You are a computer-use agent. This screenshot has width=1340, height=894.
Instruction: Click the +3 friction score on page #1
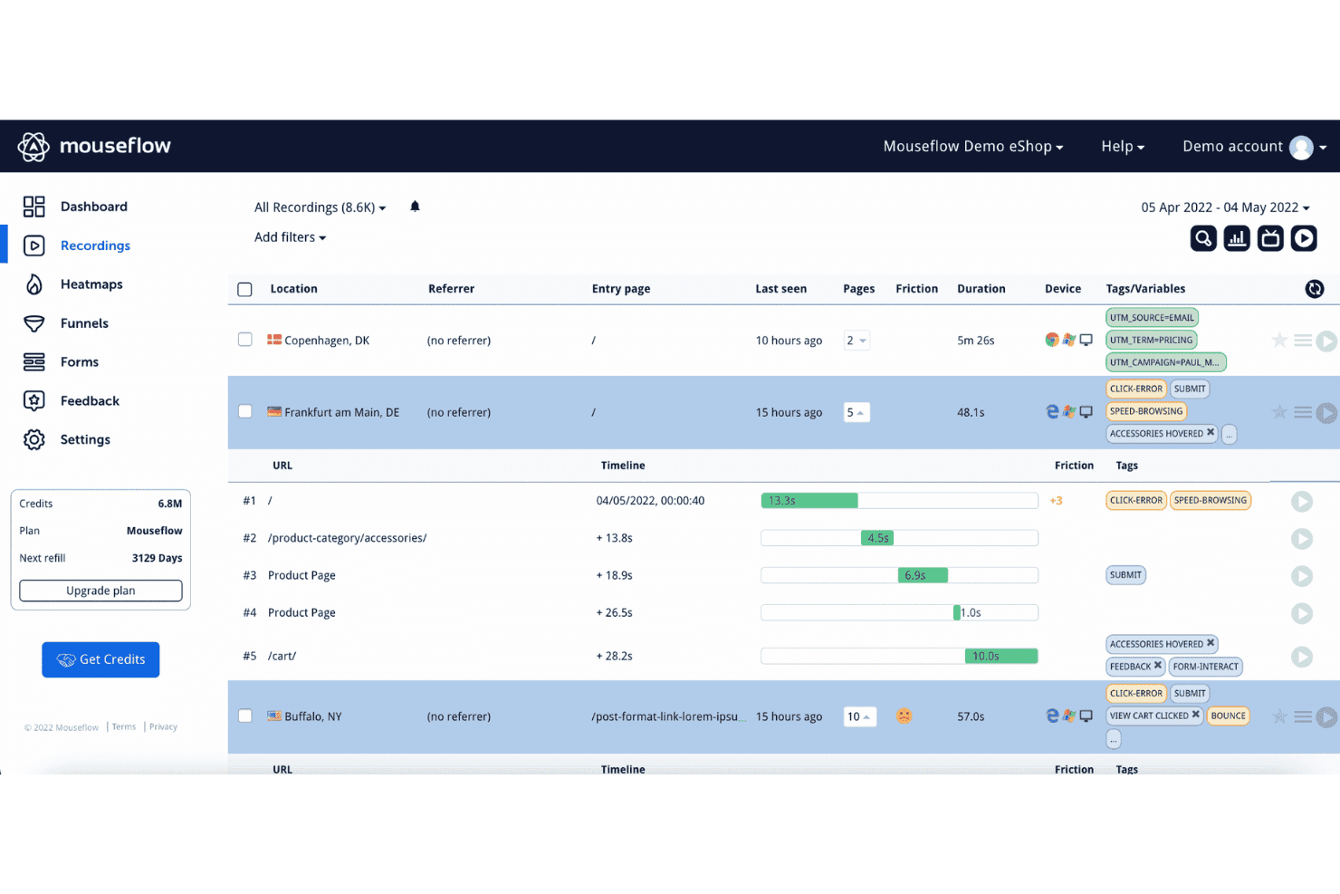(1056, 501)
